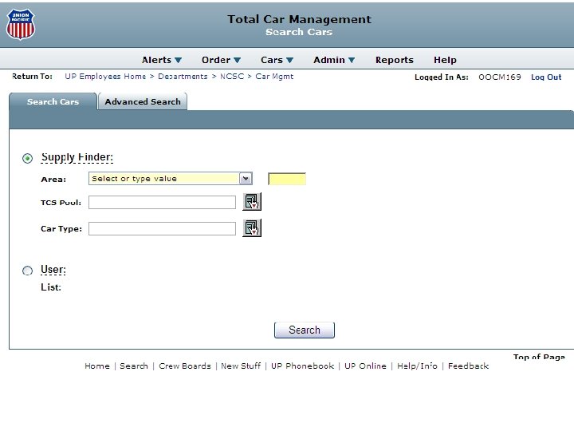
Task: Go to Departments breadcrumb link
Action: [x=183, y=77]
